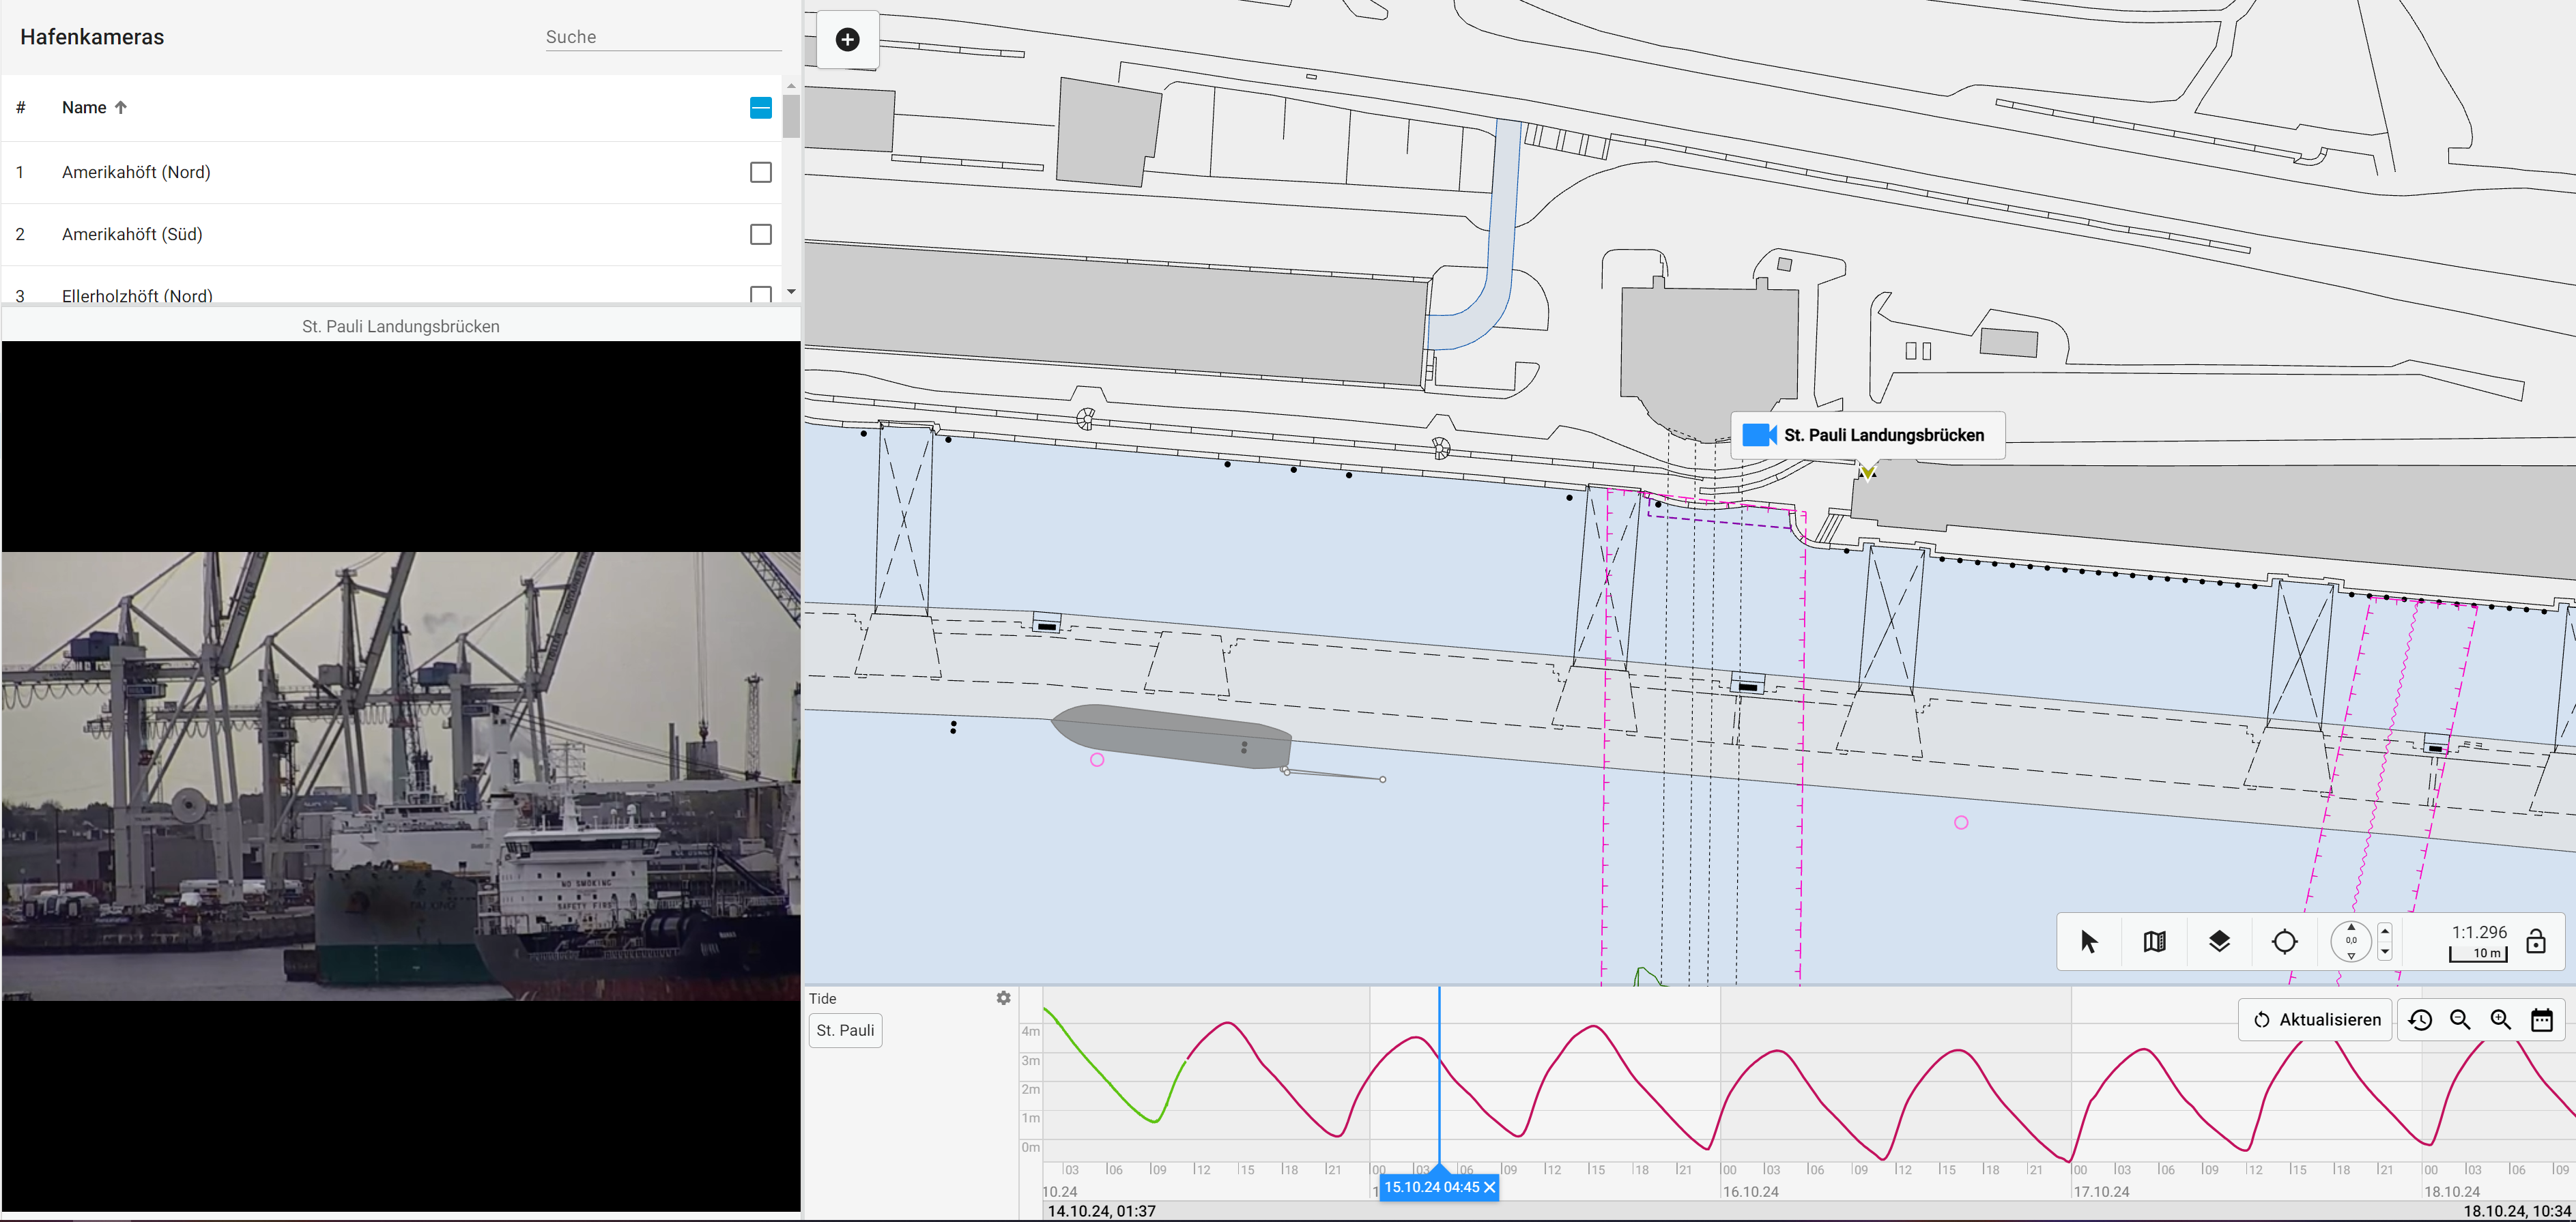Zoom out the timeline
The width and height of the screenshot is (2576, 1222).
2460,1019
